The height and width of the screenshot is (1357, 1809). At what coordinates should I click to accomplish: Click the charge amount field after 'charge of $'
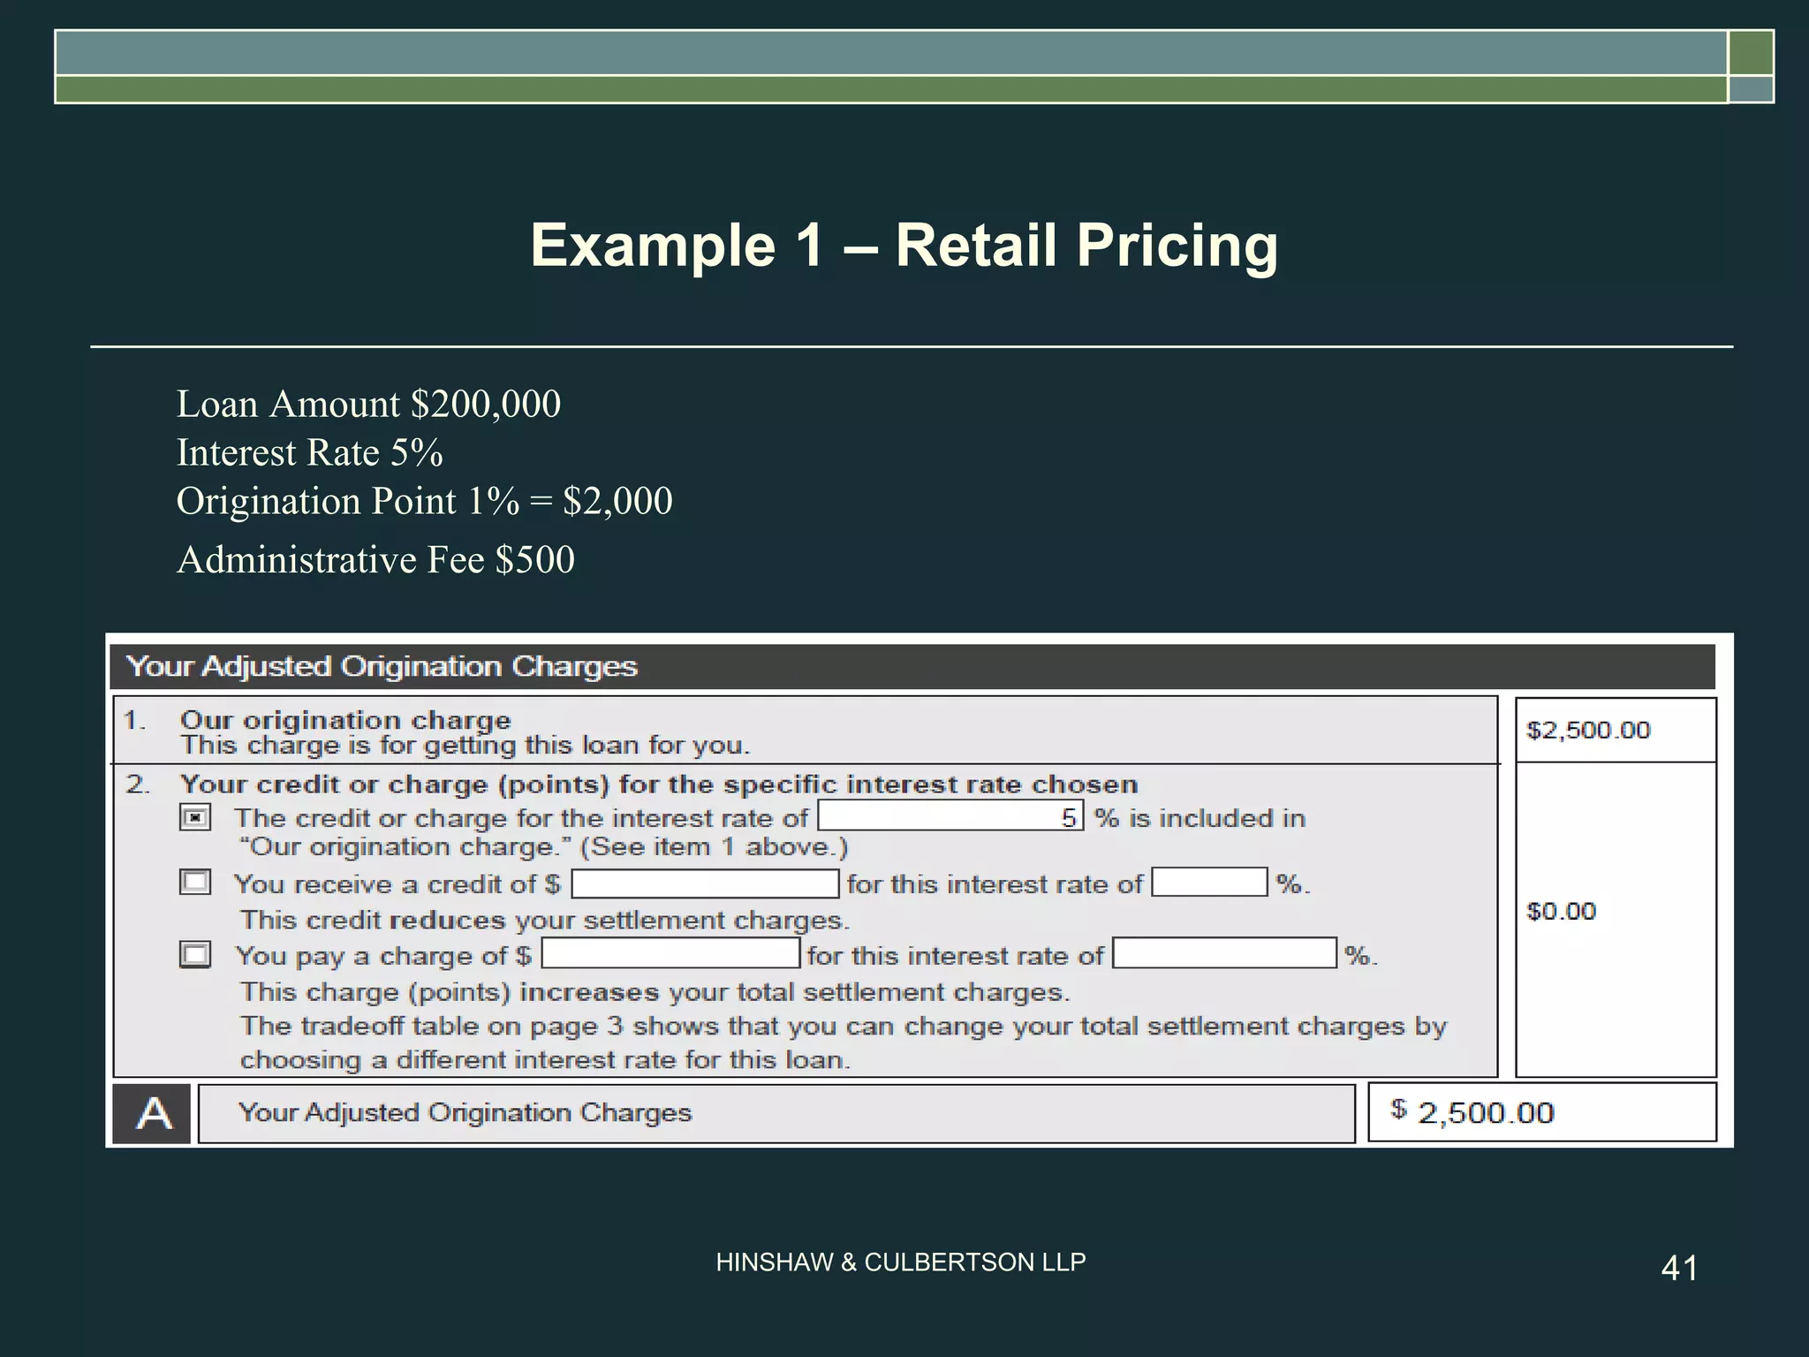pyautogui.click(x=670, y=953)
